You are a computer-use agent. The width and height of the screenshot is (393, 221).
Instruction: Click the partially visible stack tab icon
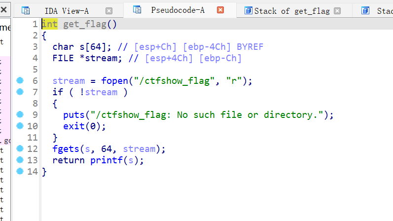tap(365, 10)
